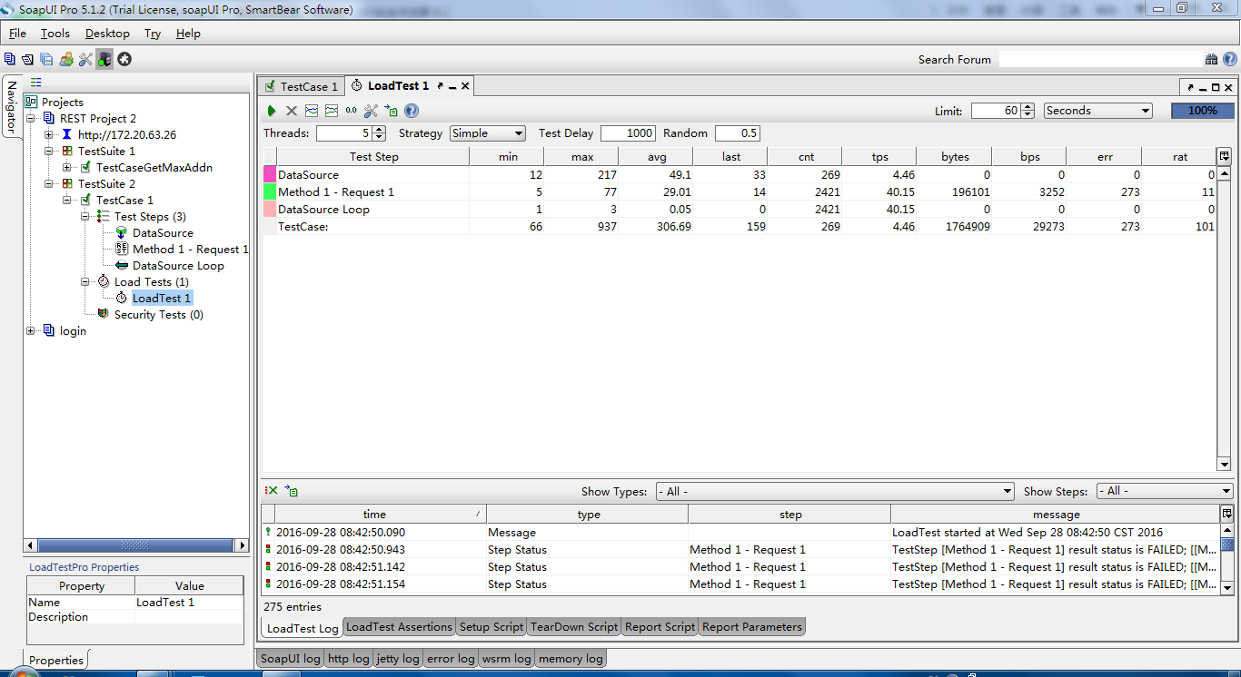Show the error log tab
Image resolution: width=1241 pixels, height=677 pixels.
pos(451,659)
